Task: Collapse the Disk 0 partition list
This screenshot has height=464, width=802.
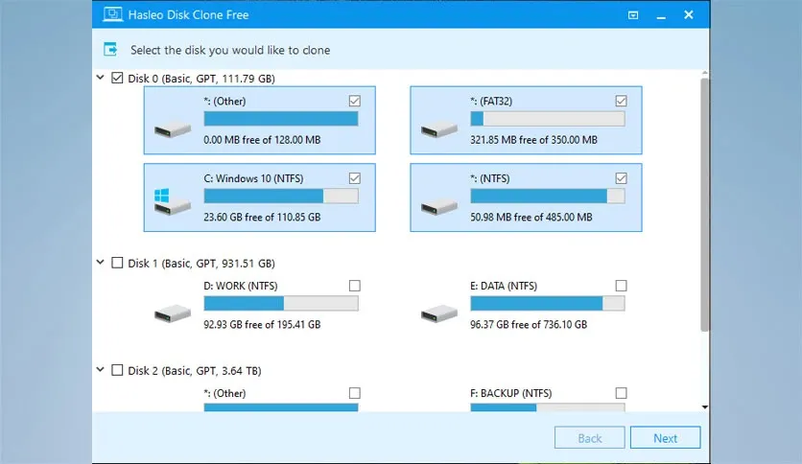Action: 100,78
